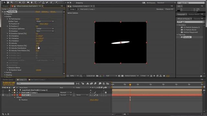
Task: Click the Brainstorm icon in timeline toolbar
Action: pos(100,83)
